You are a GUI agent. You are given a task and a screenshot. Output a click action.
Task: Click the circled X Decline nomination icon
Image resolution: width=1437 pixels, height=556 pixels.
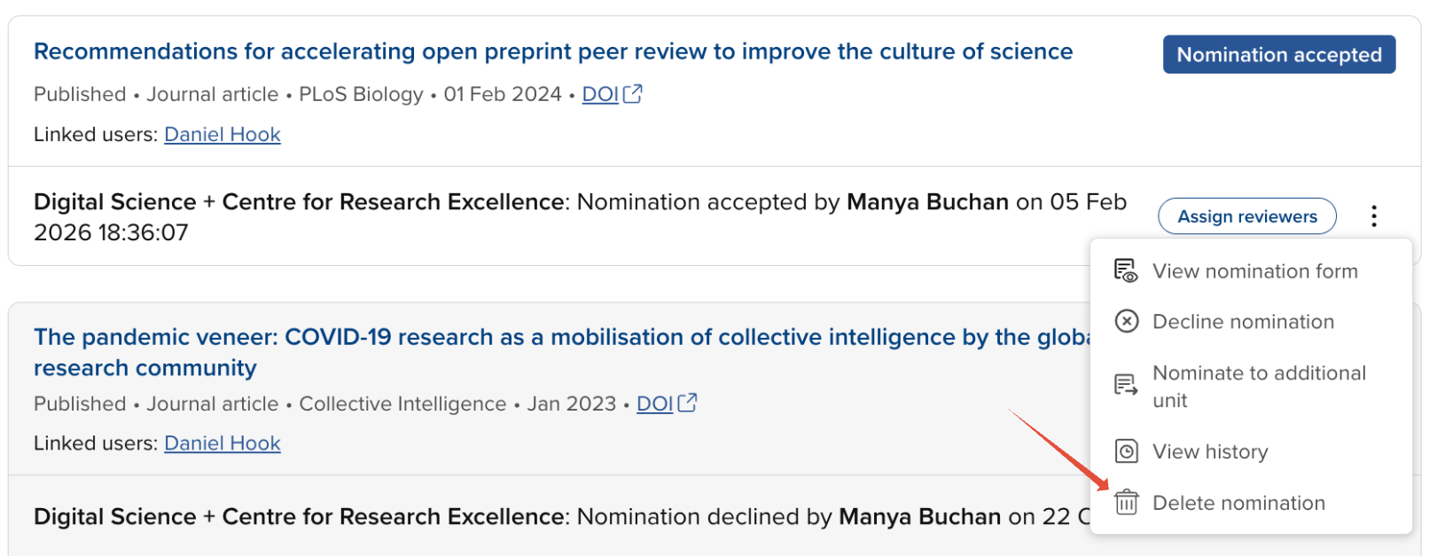tap(1126, 321)
